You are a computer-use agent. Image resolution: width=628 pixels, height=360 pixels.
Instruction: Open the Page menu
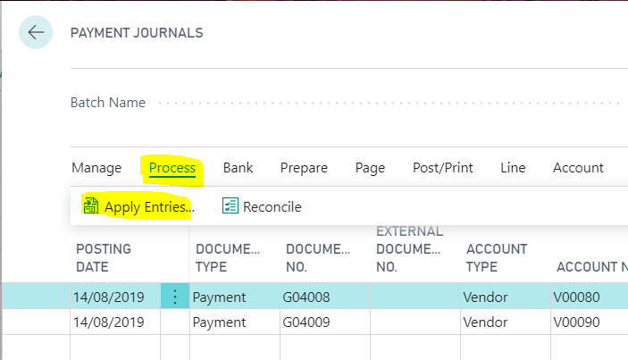pos(370,168)
